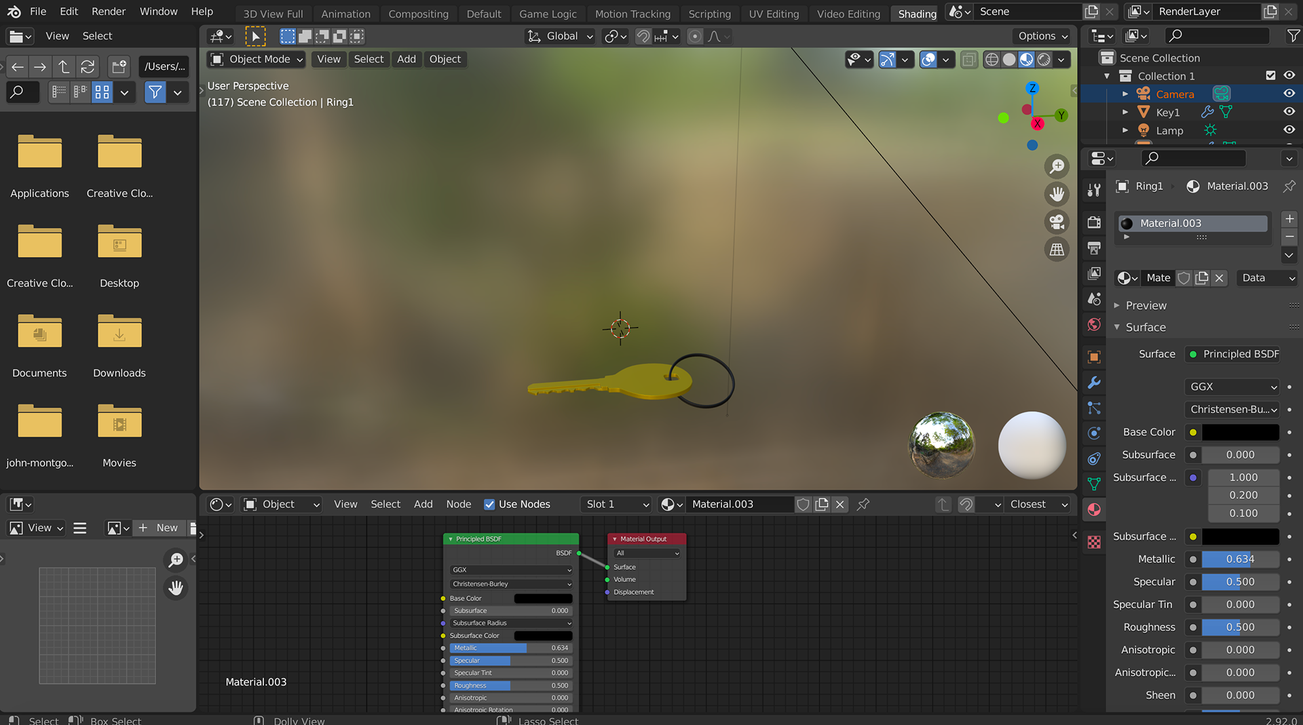Open the Global transform orientation dropdown

561,37
